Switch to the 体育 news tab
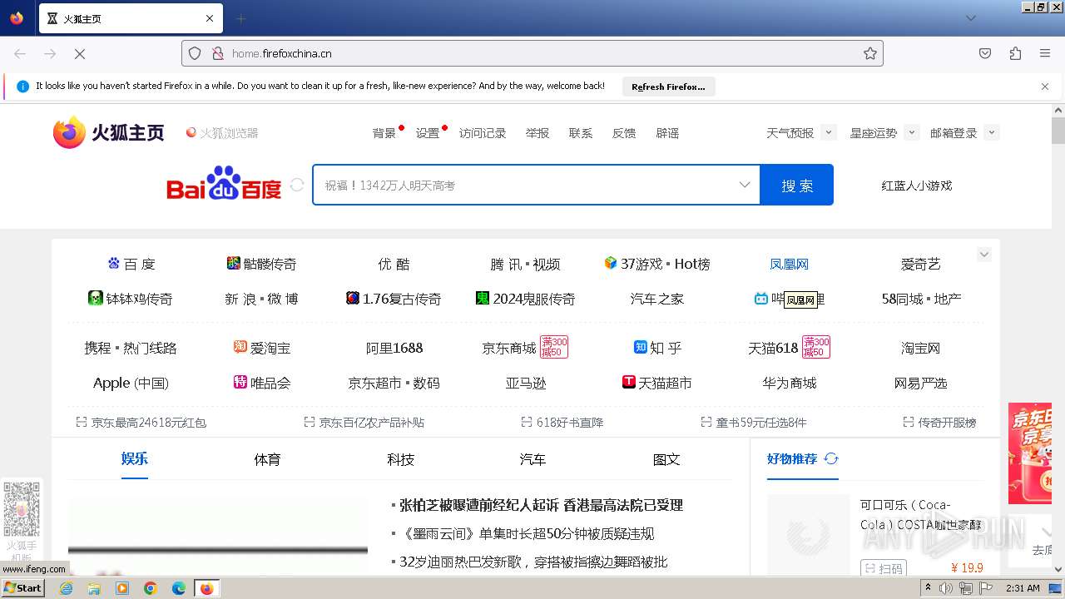1065x599 pixels. click(x=267, y=459)
